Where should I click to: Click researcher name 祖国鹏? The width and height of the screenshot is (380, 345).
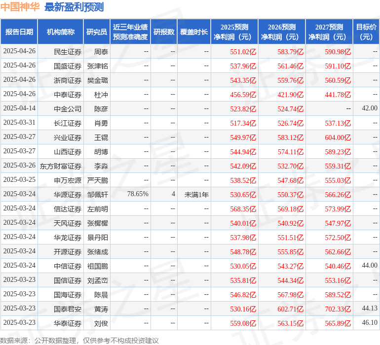point(98,266)
